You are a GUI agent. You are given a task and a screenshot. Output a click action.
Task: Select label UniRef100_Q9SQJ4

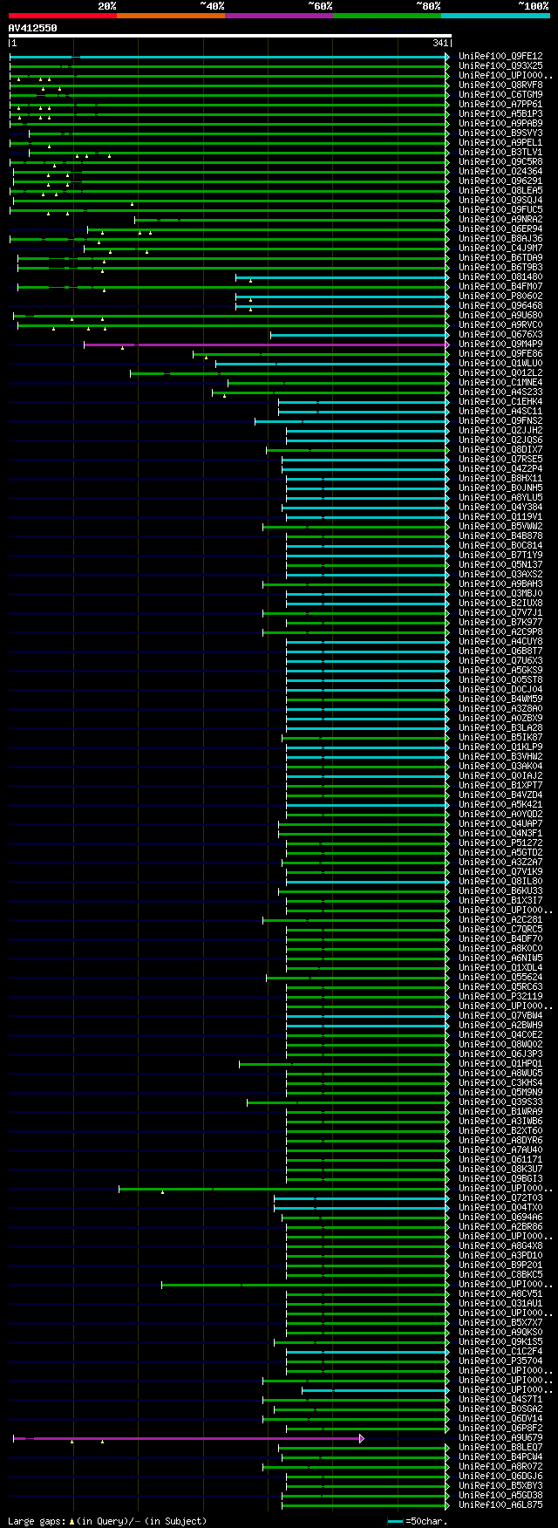point(500,201)
